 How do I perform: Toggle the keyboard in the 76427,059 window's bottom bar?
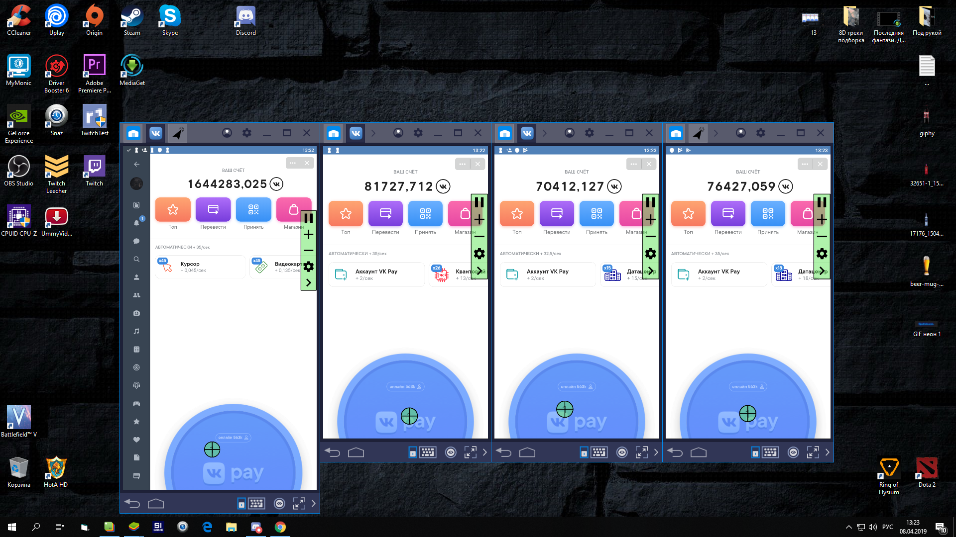point(770,452)
